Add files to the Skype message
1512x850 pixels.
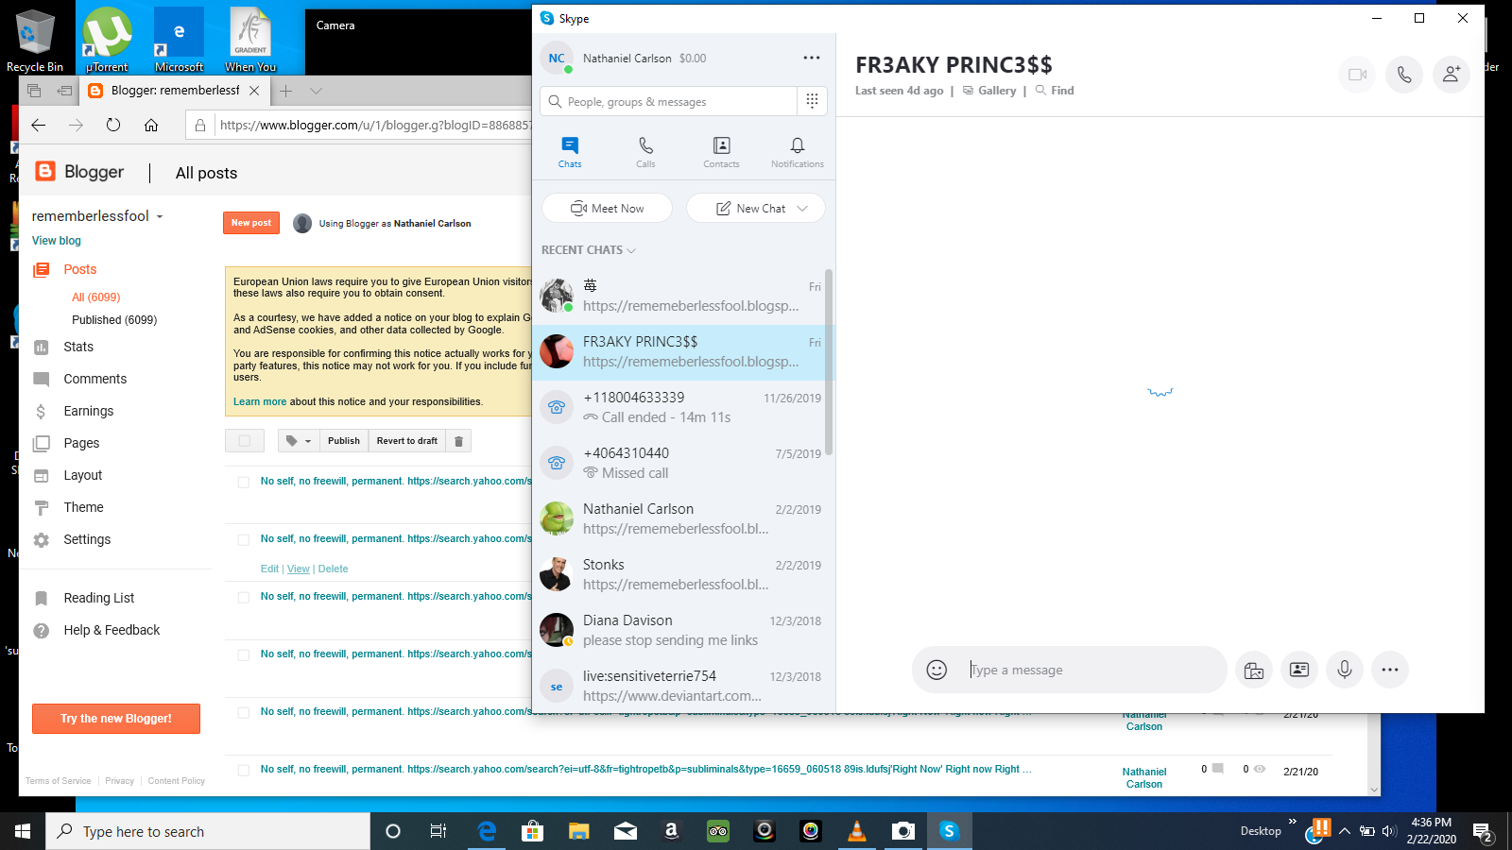coord(1254,670)
